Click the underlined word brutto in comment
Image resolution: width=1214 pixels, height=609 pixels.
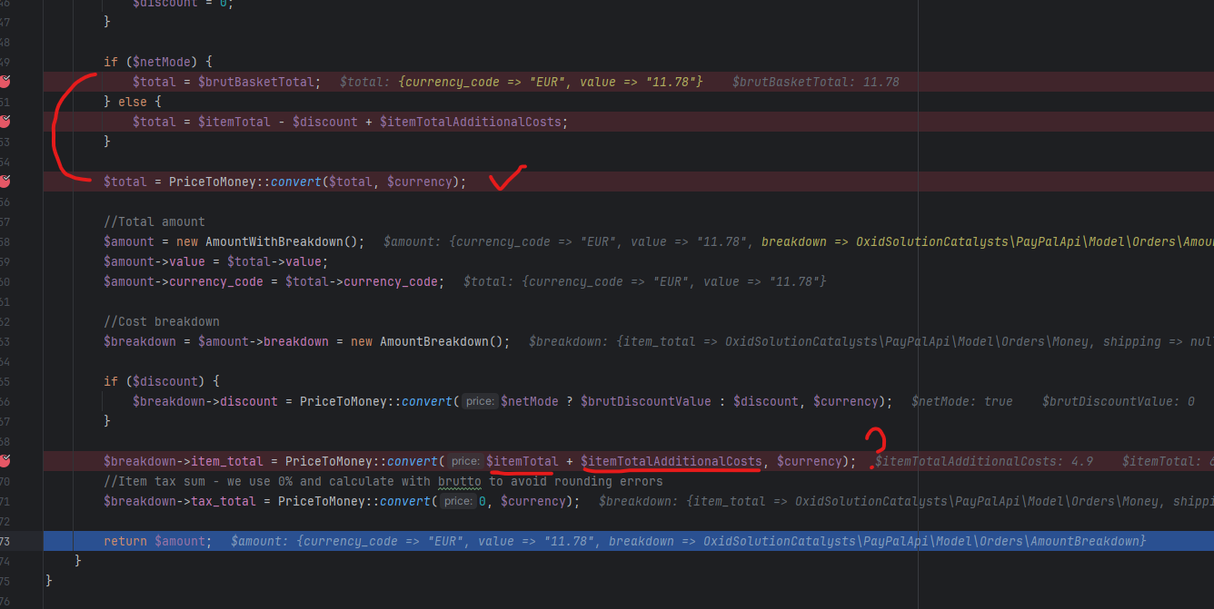click(x=460, y=481)
